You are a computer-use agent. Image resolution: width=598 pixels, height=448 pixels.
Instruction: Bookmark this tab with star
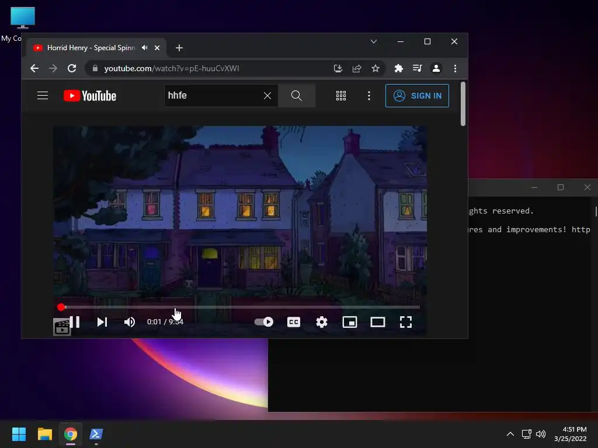click(376, 68)
